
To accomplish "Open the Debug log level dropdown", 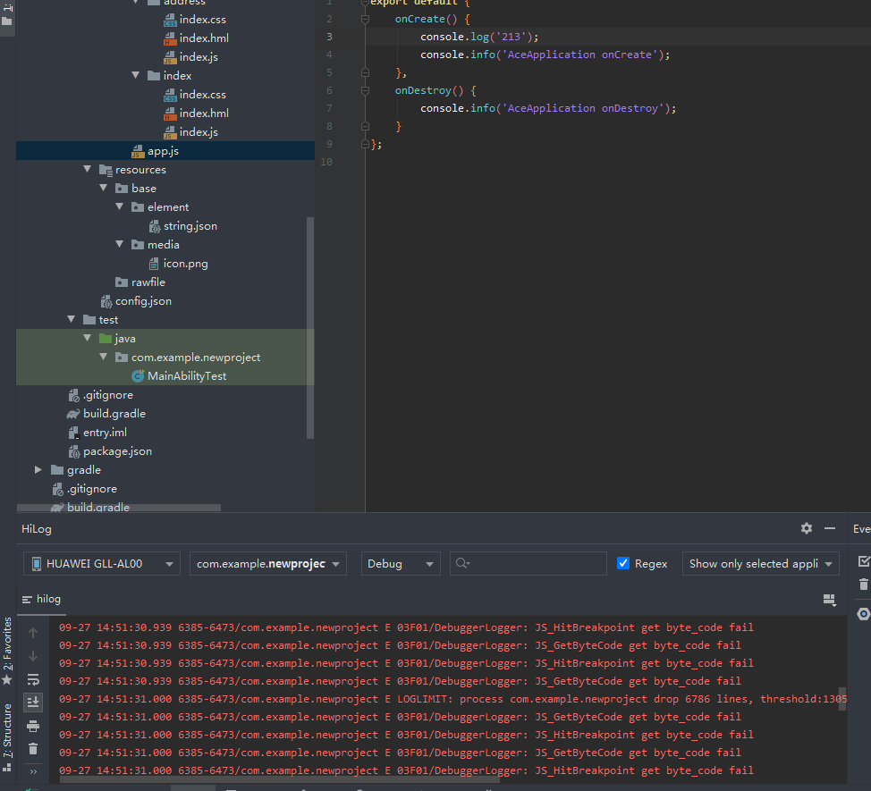I will coord(401,563).
